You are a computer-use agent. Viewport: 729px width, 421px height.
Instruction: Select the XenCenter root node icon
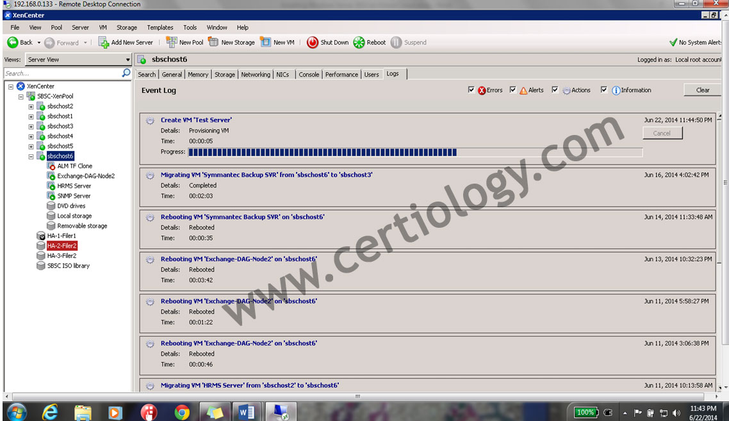[20, 86]
